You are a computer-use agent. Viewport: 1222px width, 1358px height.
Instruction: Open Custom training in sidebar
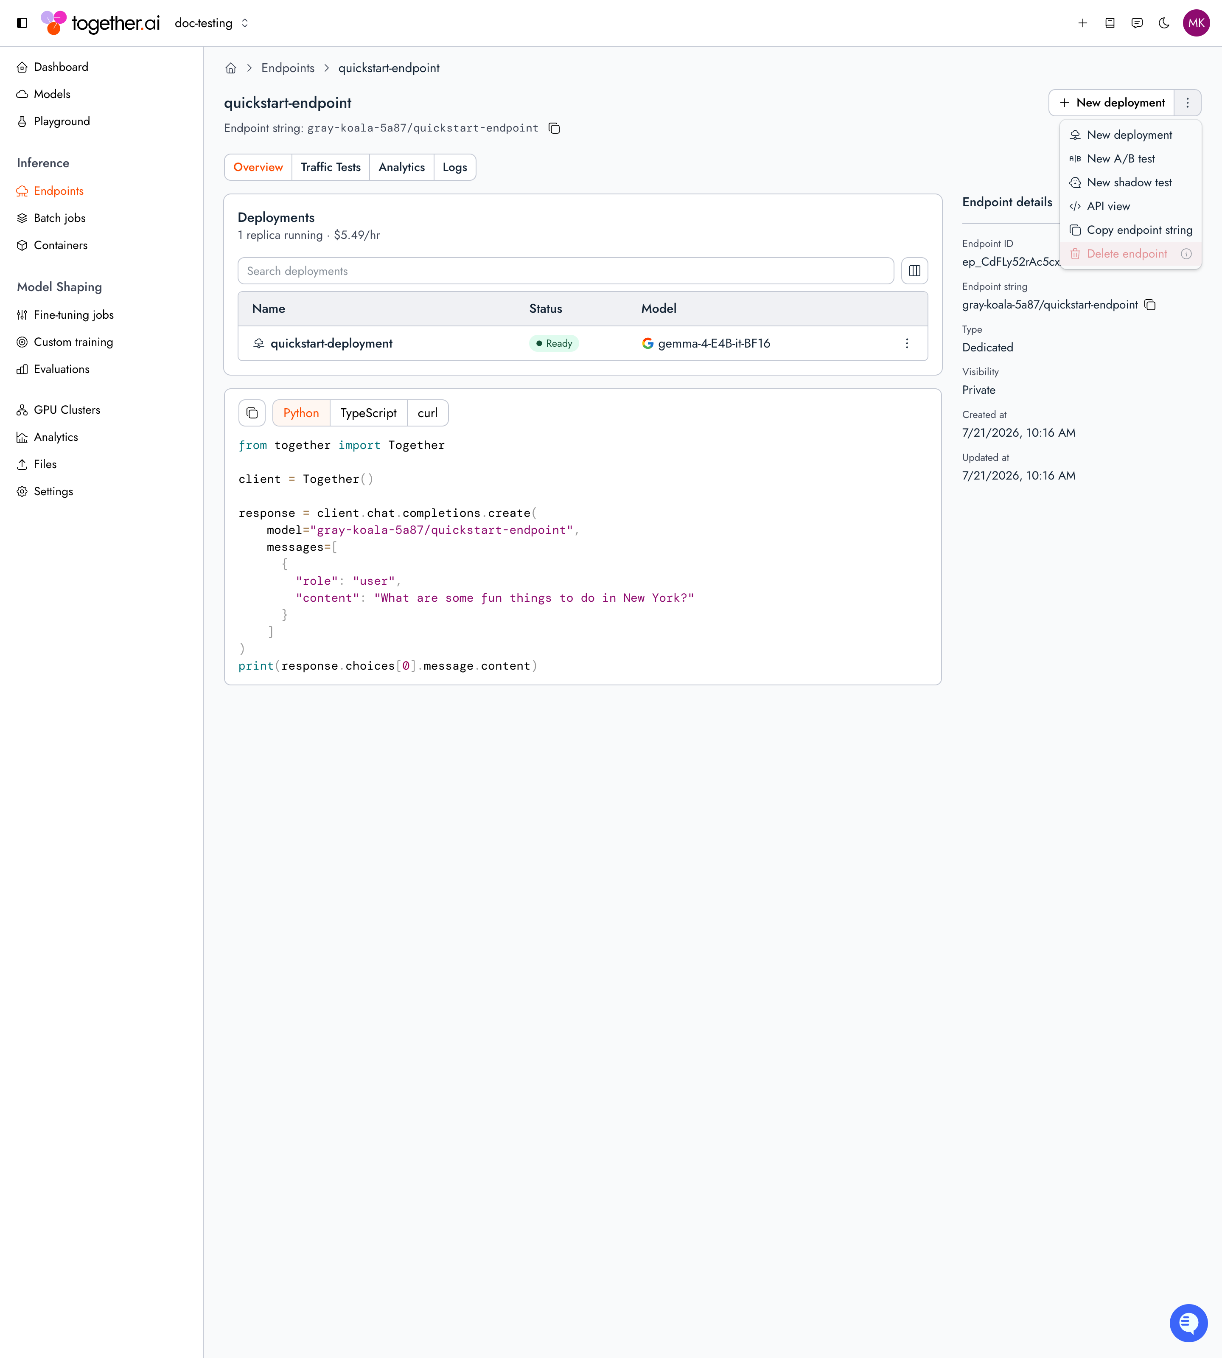tap(65, 342)
